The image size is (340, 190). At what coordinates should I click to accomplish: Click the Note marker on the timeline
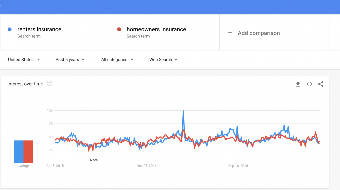(94, 160)
